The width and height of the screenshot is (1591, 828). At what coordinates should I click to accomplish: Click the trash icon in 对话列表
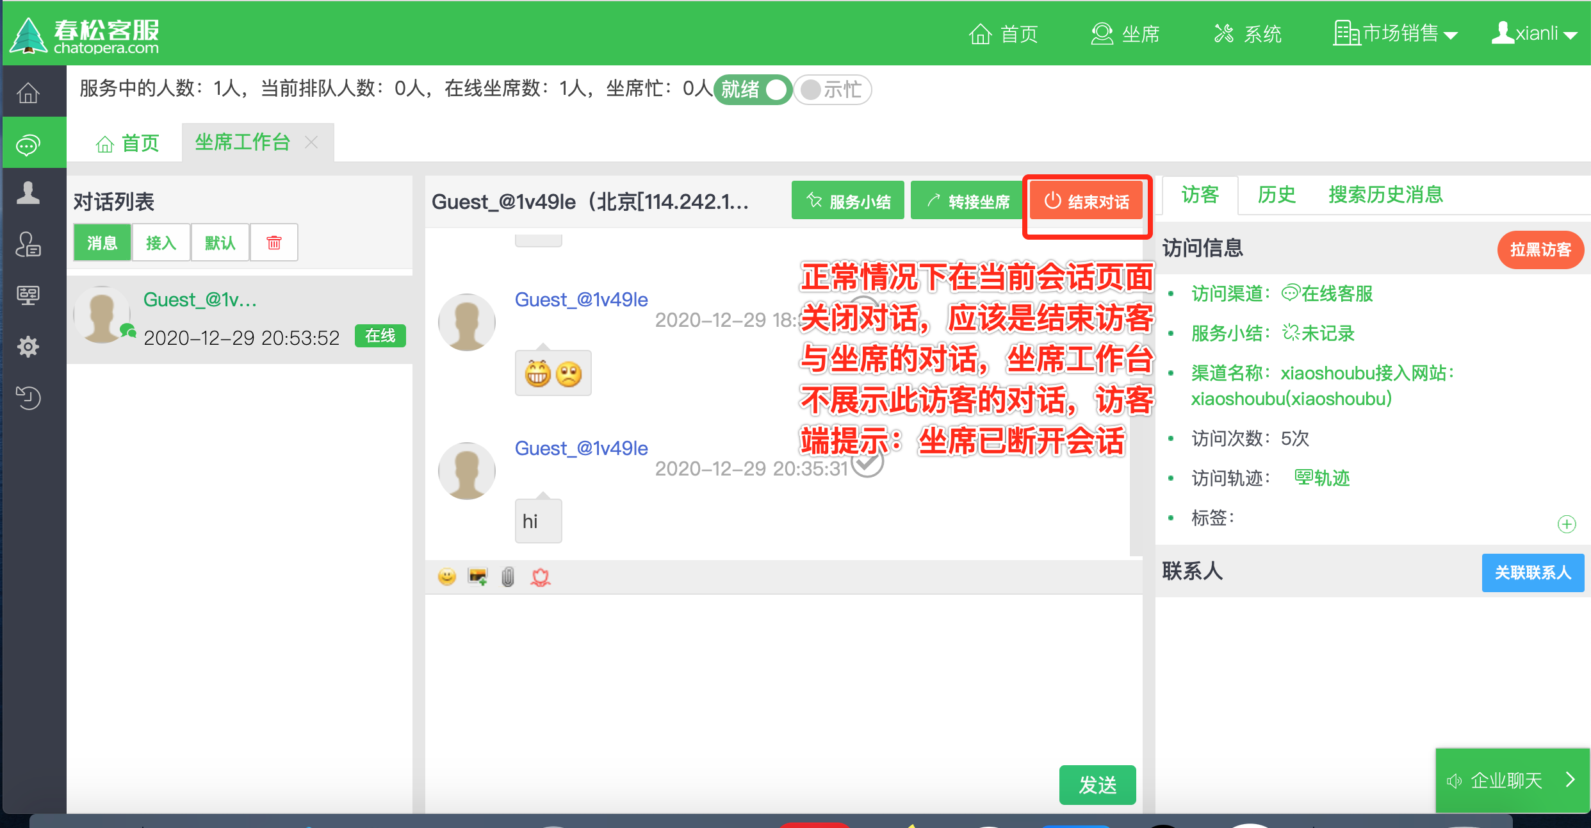click(x=274, y=242)
